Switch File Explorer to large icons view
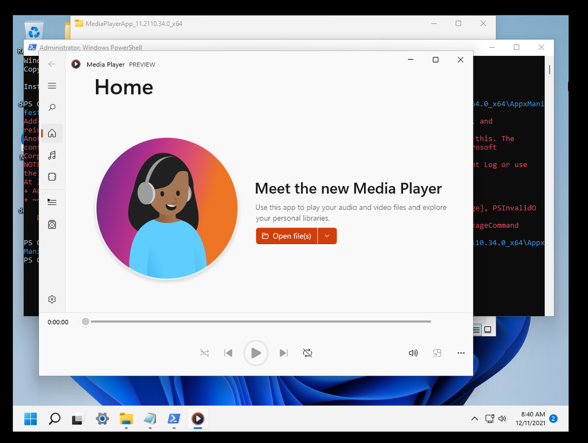The image size is (588, 443). pos(488,330)
